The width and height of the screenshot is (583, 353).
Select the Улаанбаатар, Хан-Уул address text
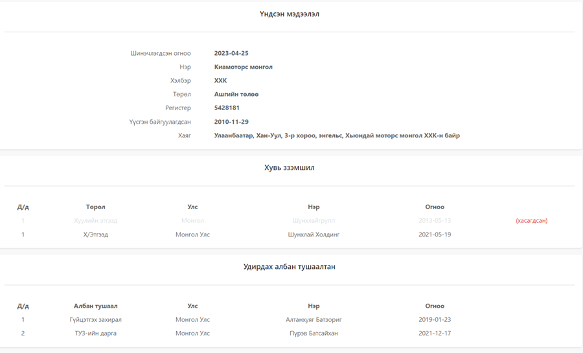pos(337,135)
